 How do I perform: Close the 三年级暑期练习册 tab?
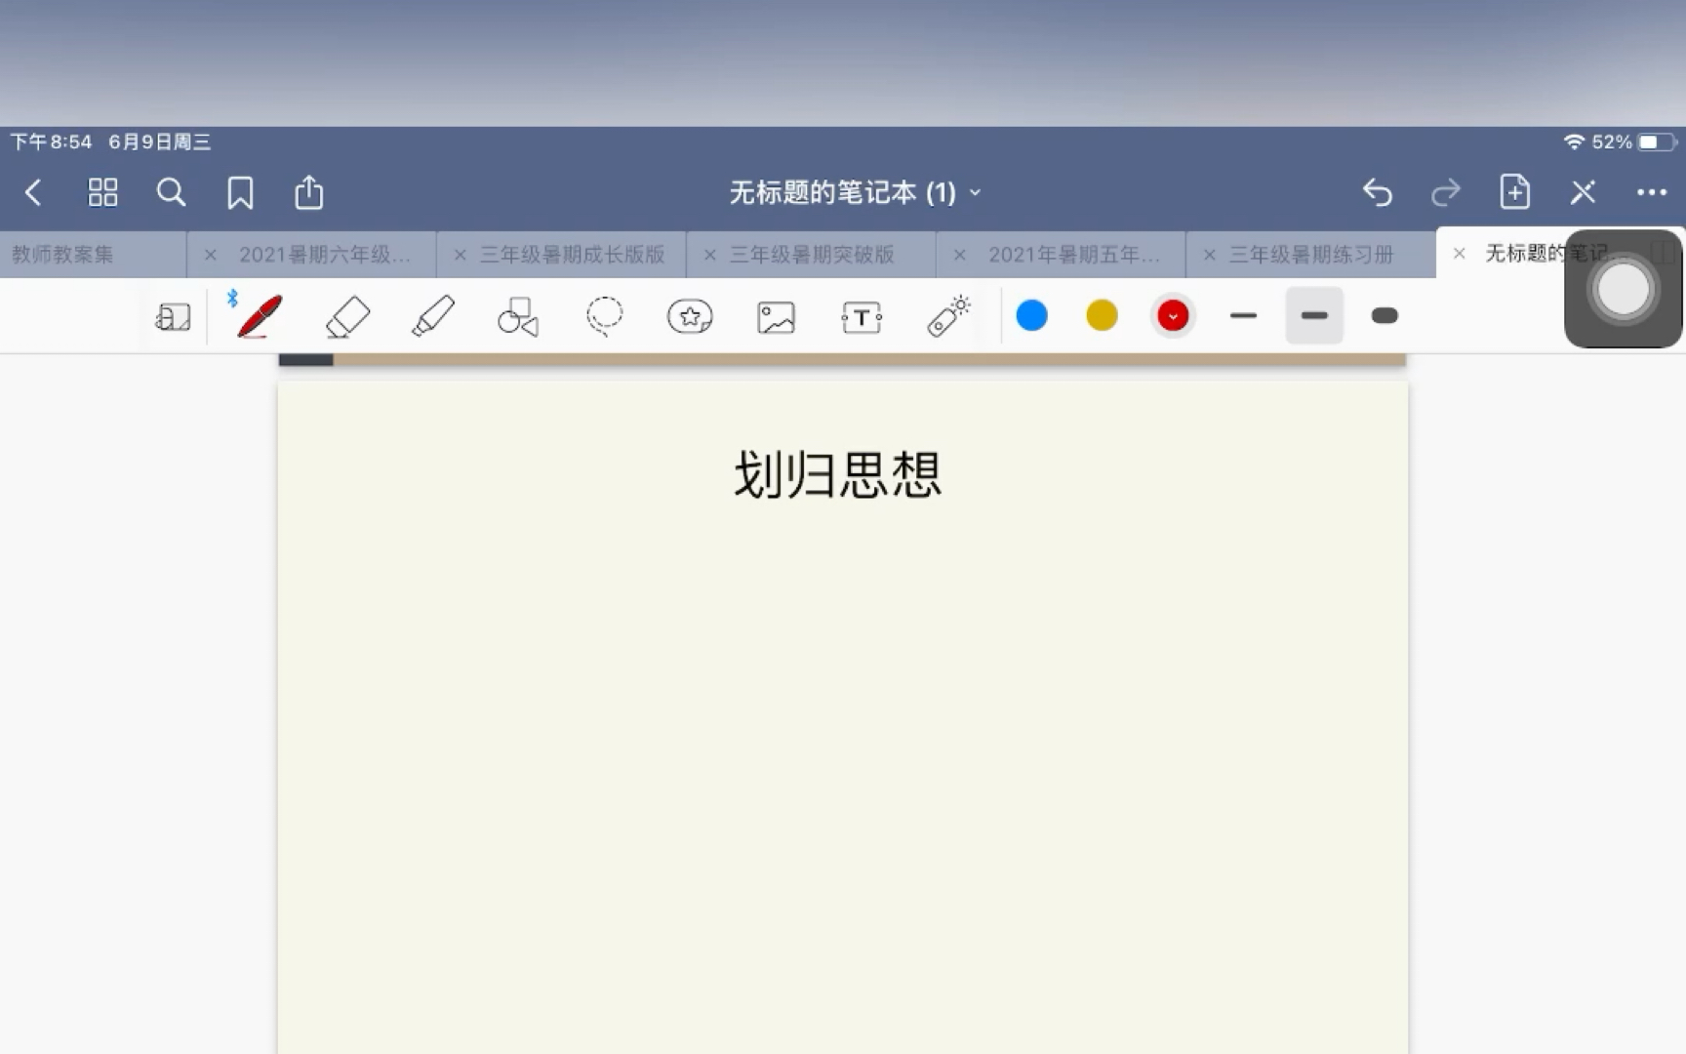[x=1209, y=255]
